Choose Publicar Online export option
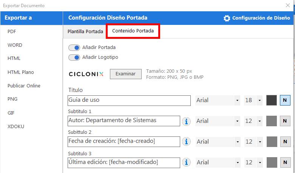The width and height of the screenshot is (295, 173). (24, 86)
